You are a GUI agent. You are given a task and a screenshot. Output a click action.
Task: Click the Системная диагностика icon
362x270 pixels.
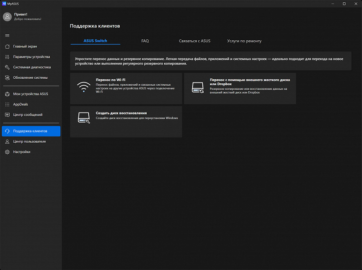click(7, 67)
